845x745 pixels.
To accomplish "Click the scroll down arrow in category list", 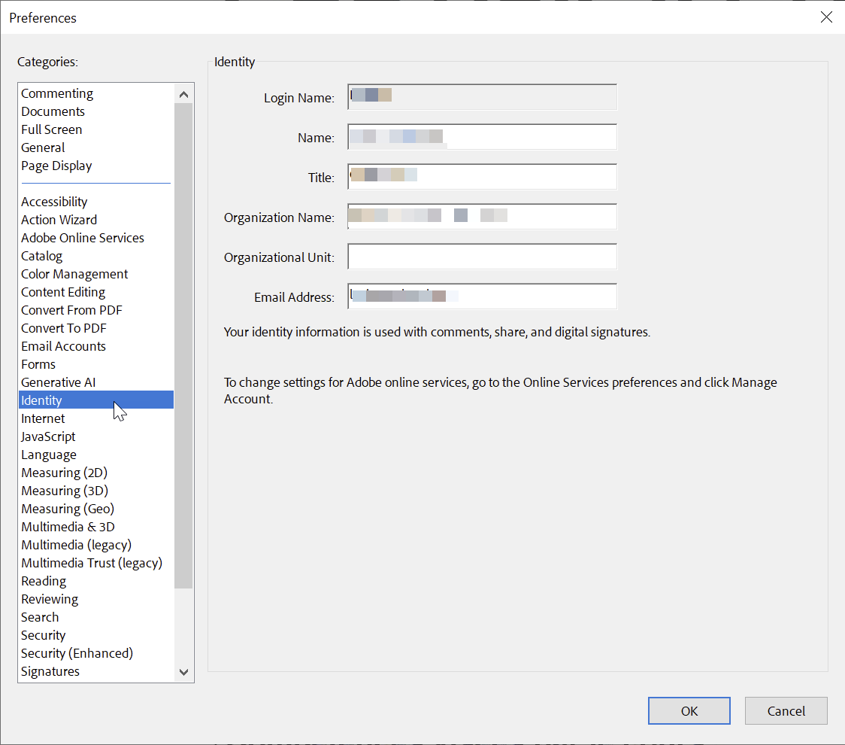I will coord(183,672).
